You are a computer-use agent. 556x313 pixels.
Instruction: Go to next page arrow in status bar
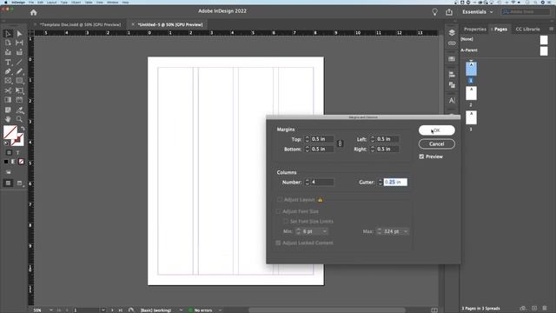pyautogui.click(x=112, y=310)
